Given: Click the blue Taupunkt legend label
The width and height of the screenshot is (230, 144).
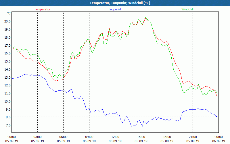Looking at the screenshot, I should click(115, 9).
